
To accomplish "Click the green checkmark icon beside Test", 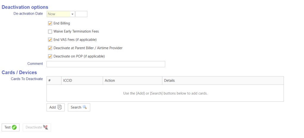I will coord(14,127).
